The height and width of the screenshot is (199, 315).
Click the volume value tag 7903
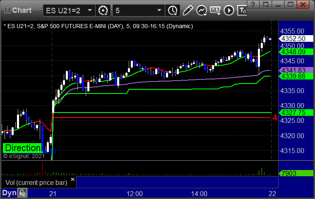pos(296,173)
